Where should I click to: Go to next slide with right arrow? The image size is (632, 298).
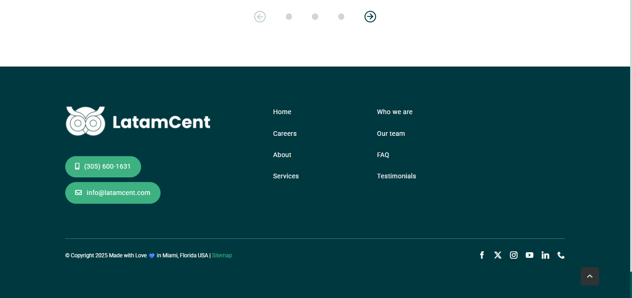(x=370, y=17)
